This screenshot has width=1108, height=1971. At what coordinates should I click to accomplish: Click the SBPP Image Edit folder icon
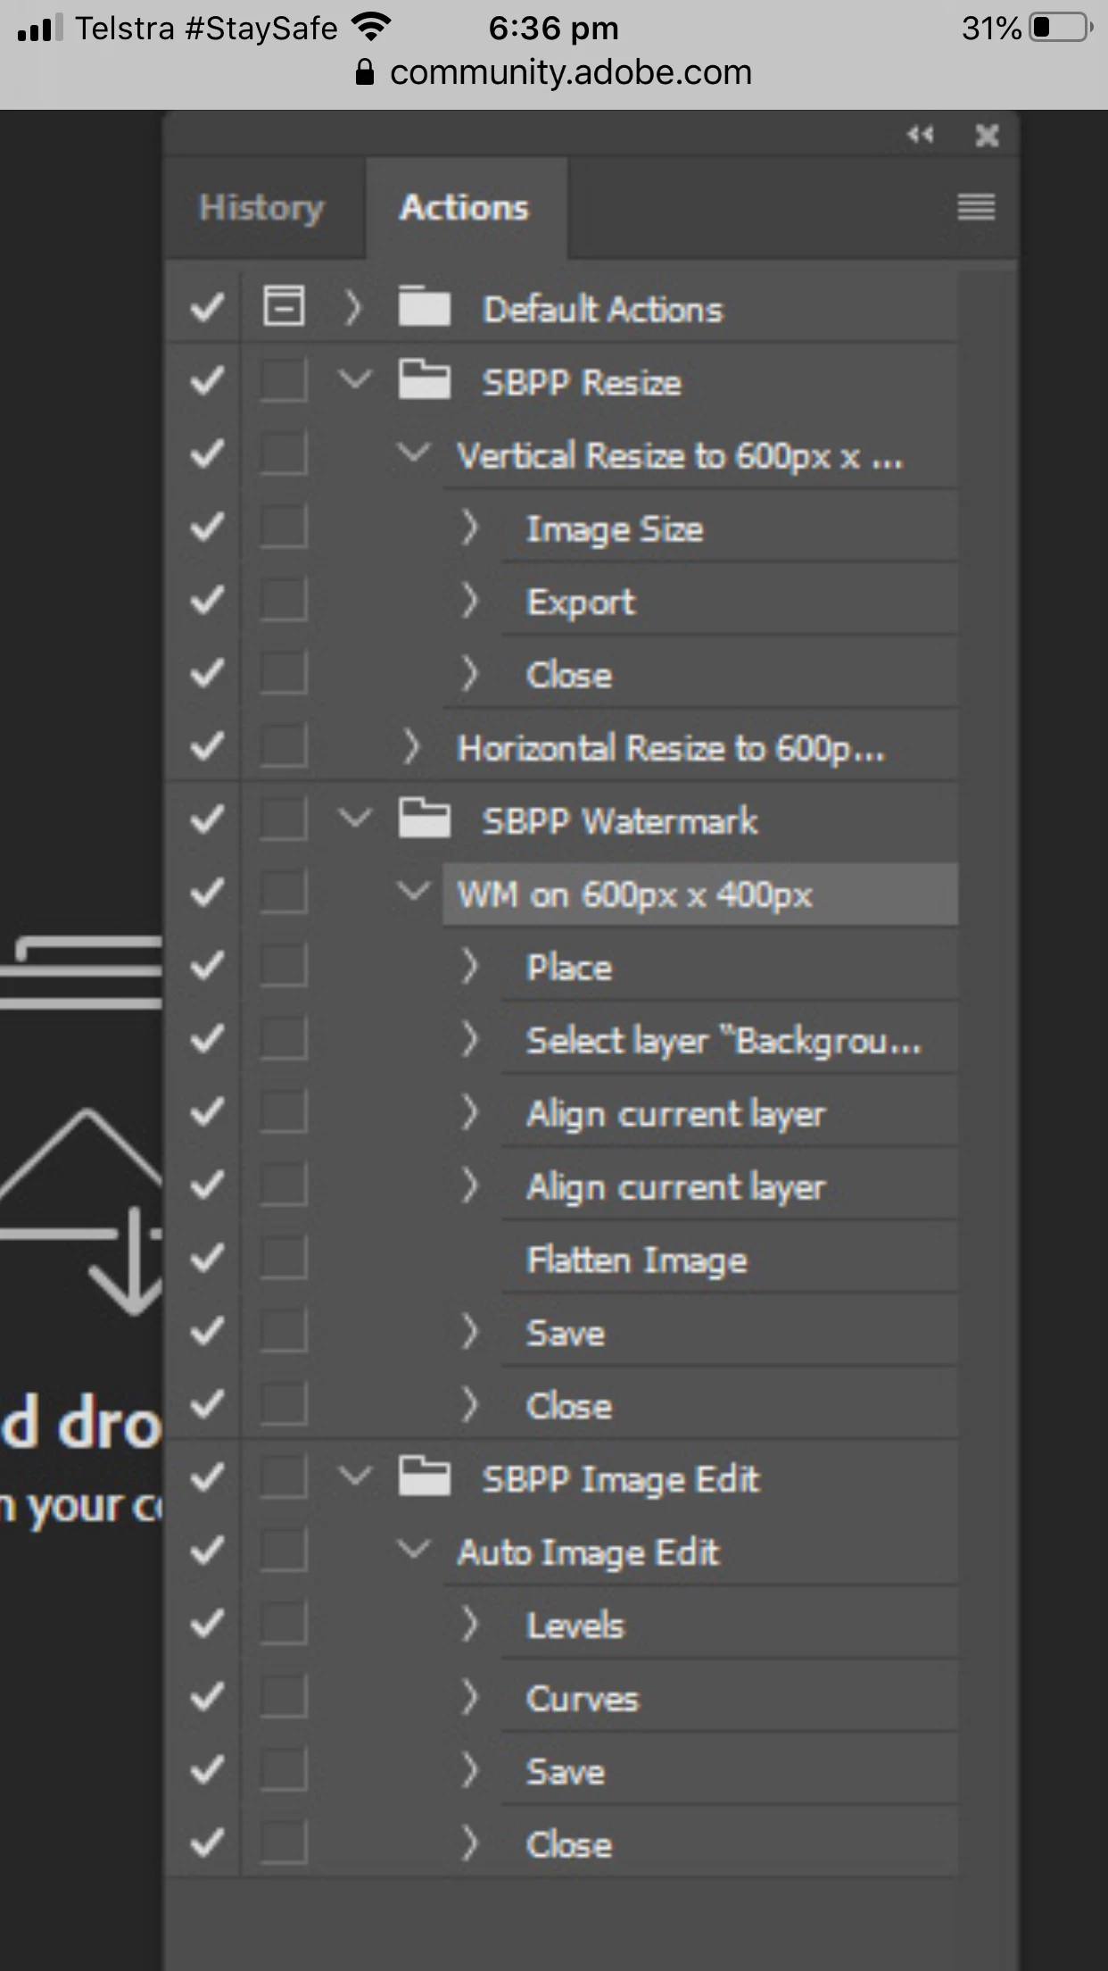[424, 1476]
